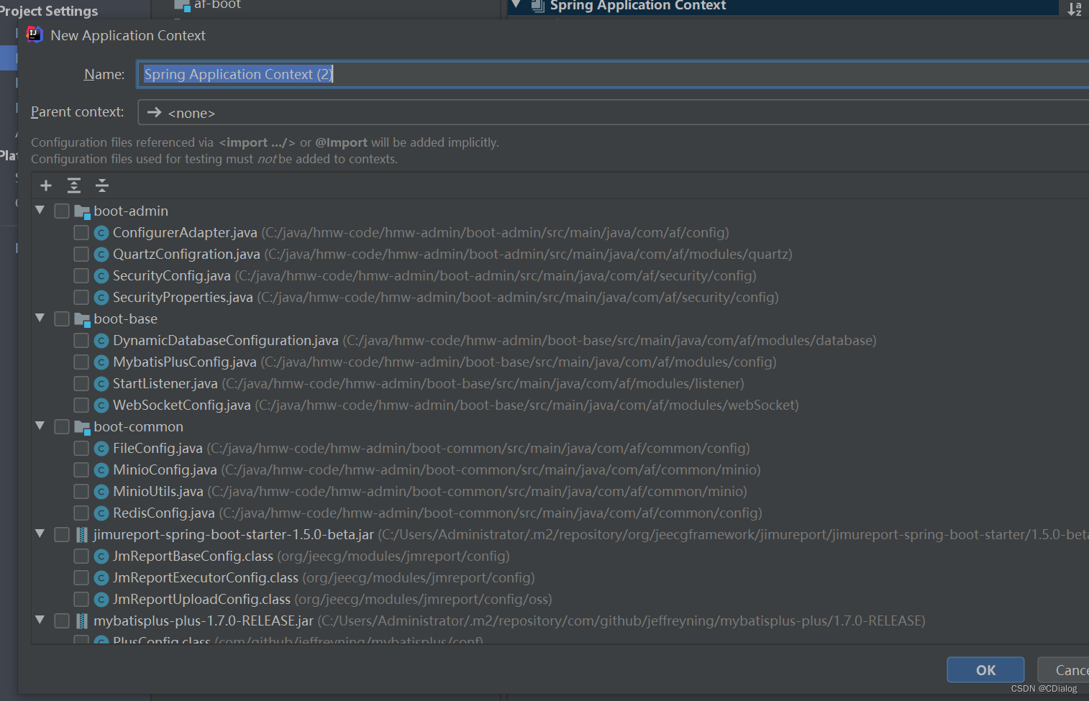Click the class icon of DynamicDatabaseConfiguration.java

point(101,341)
